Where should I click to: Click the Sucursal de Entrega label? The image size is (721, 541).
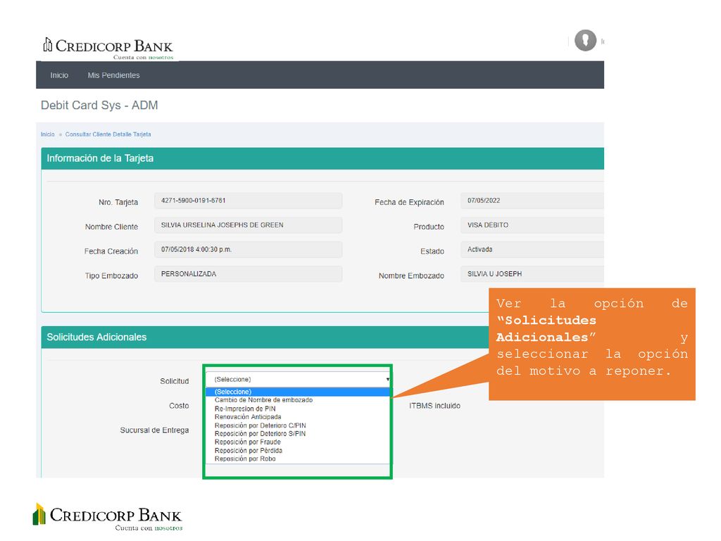[154, 430]
